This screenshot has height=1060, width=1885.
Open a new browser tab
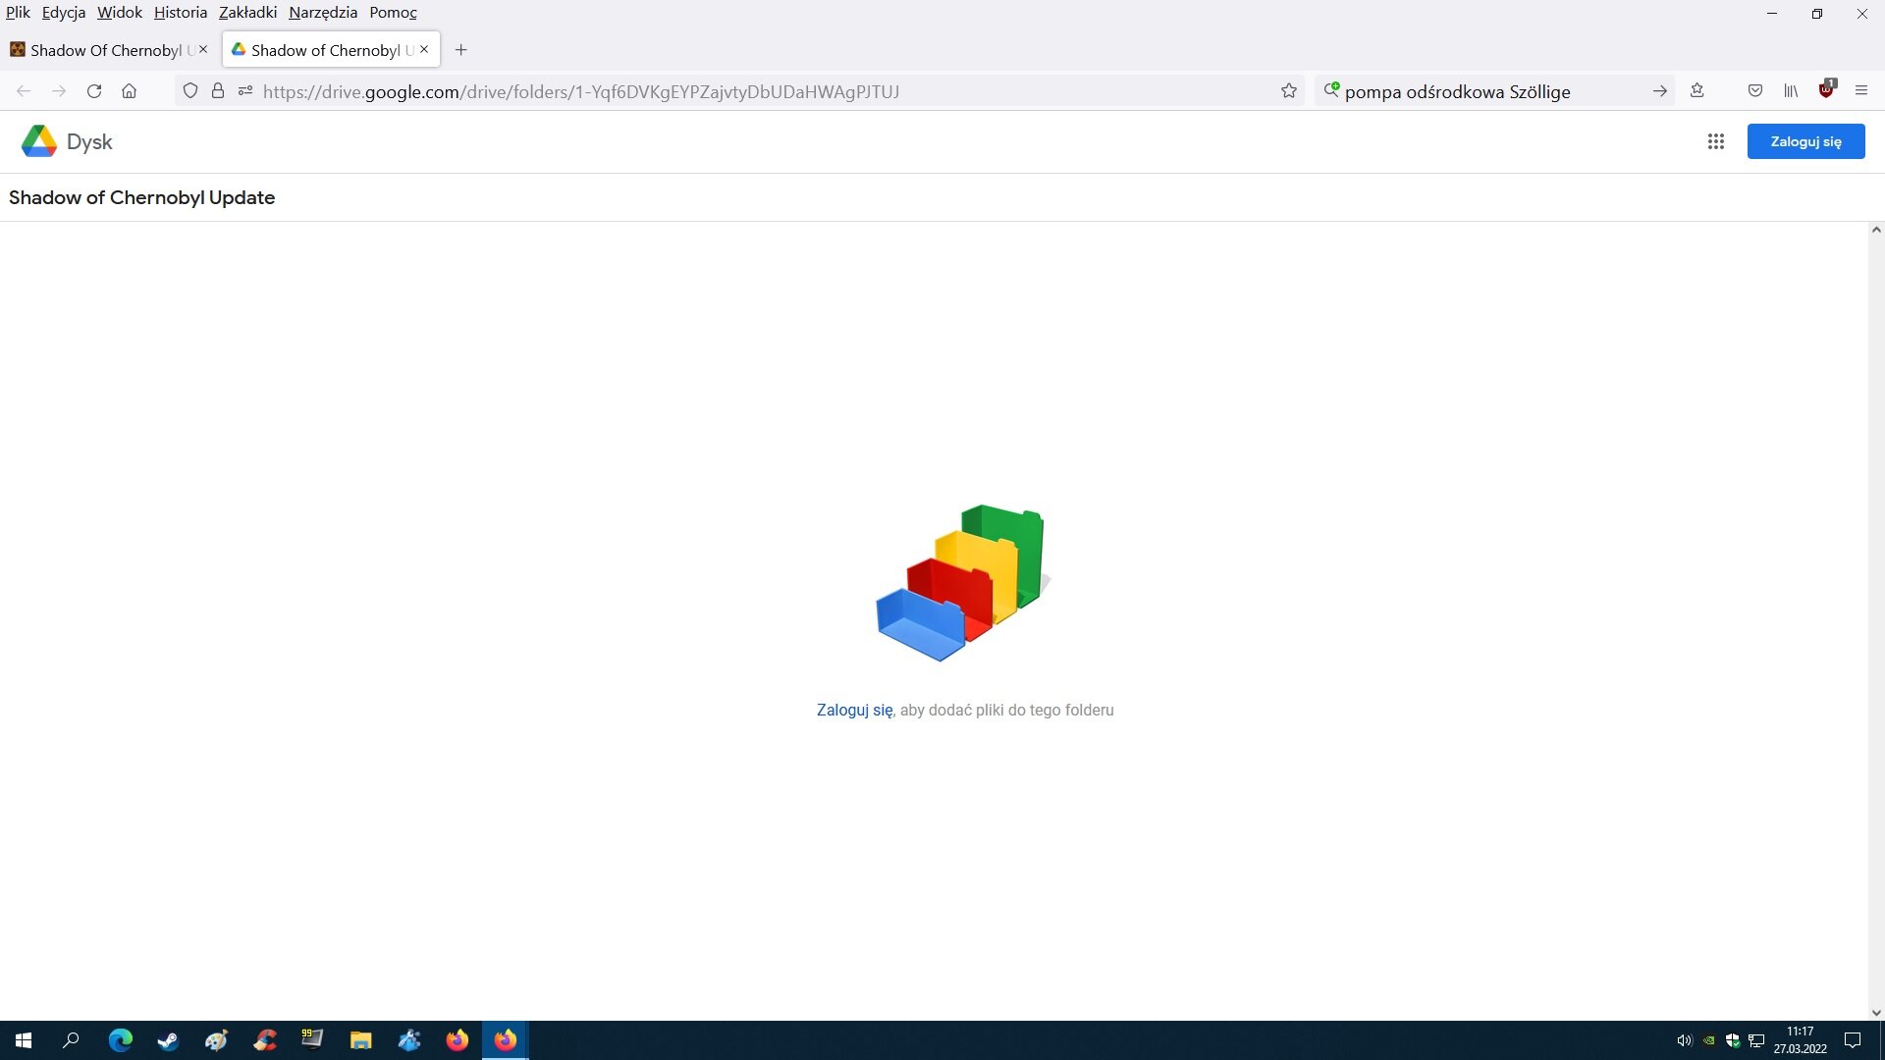coord(460,50)
